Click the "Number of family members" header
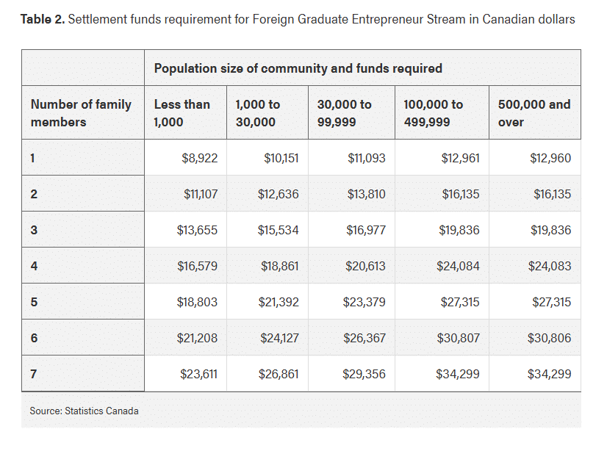Viewport: 607px width, 451px height. pyautogui.click(x=81, y=113)
